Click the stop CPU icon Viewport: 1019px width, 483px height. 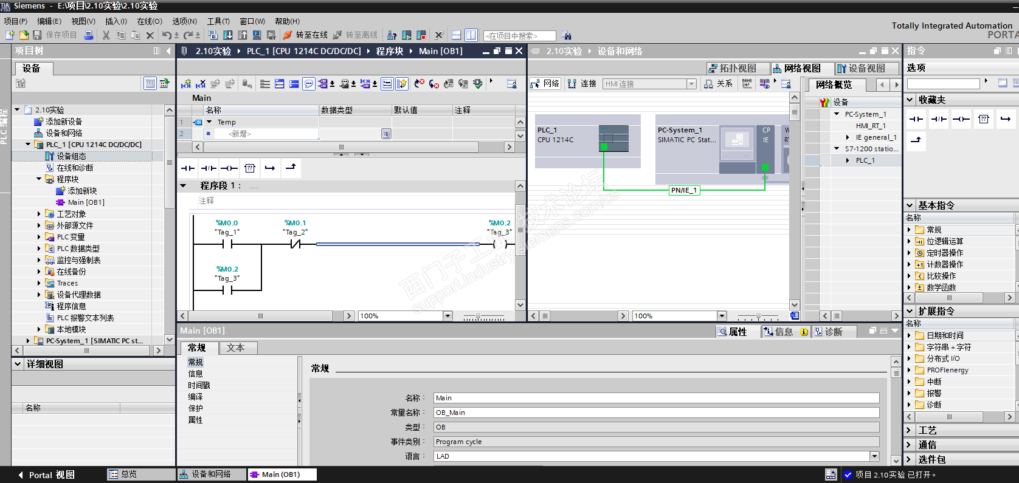tap(421, 35)
